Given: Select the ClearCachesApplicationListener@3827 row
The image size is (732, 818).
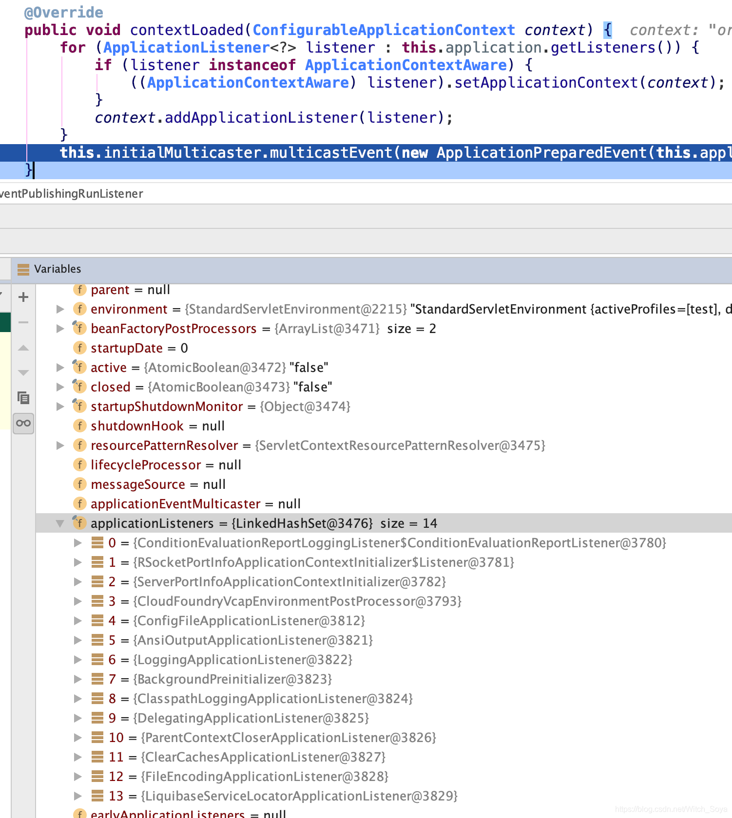Looking at the screenshot, I should coord(384,757).
